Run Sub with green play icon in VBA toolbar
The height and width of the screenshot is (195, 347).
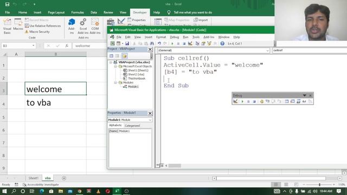(x=172, y=43)
